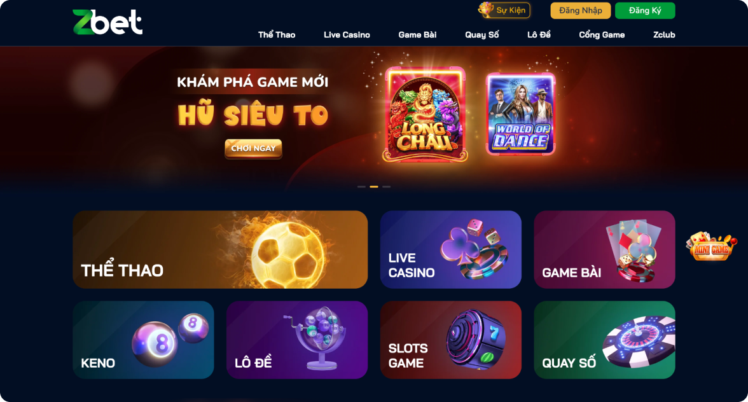Open the Lô Đề lottery globe tile
The height and width of the screenshot is (402, 748).
click(296, 340)
